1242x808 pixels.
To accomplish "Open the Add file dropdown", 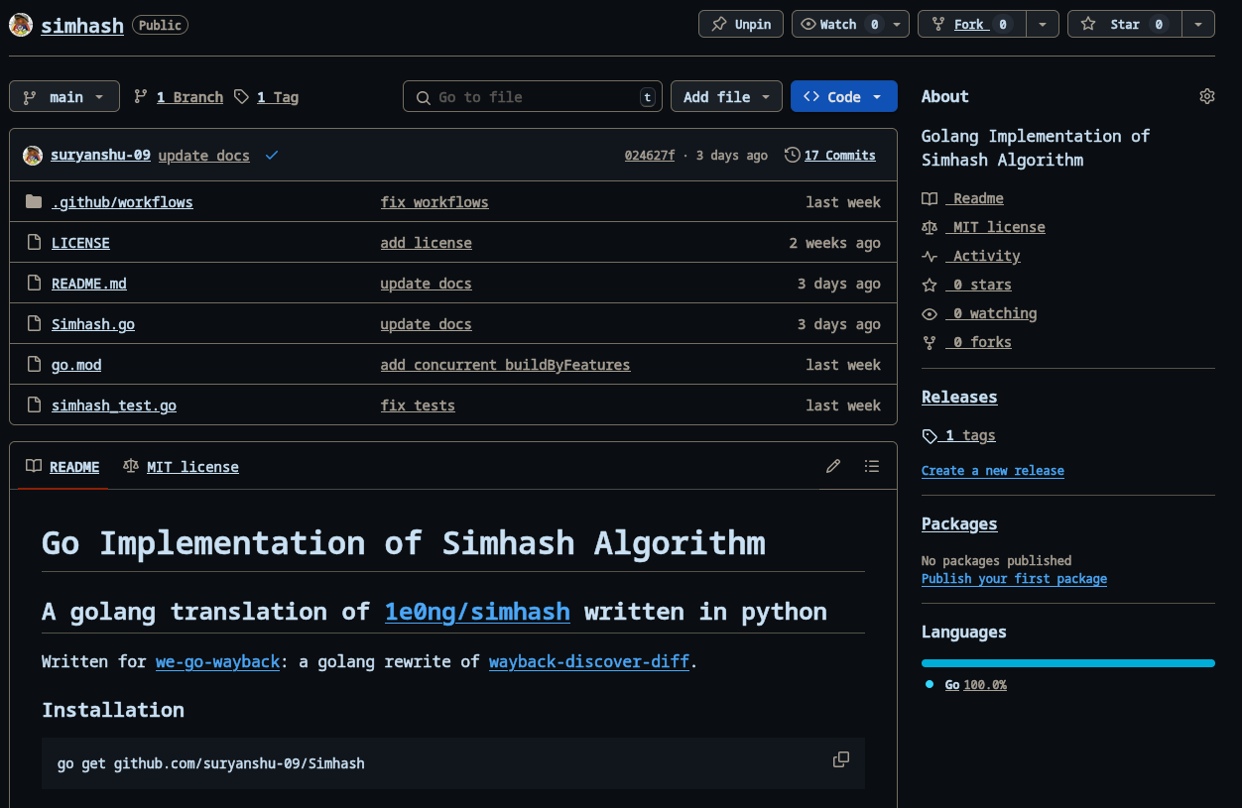I will pyautogui.click(x=726, y=96).
